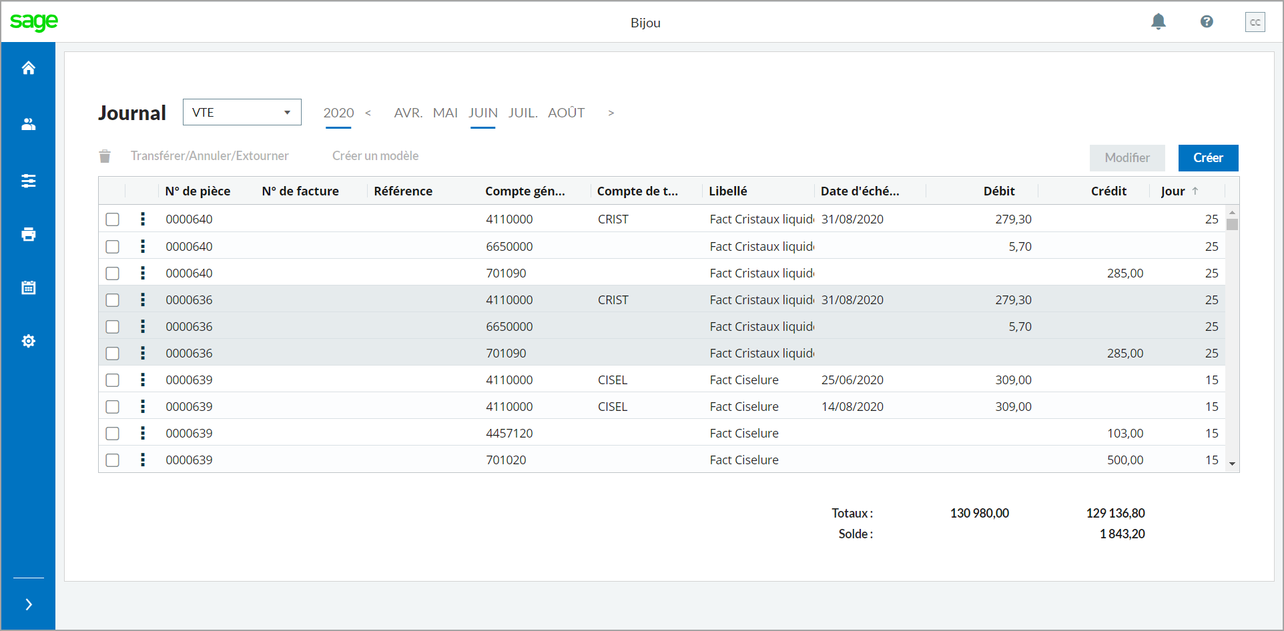Screen dimensions: 1284x631
Task: Open row menu for 0000640 account 4110000
Action: tap(143, 219)
